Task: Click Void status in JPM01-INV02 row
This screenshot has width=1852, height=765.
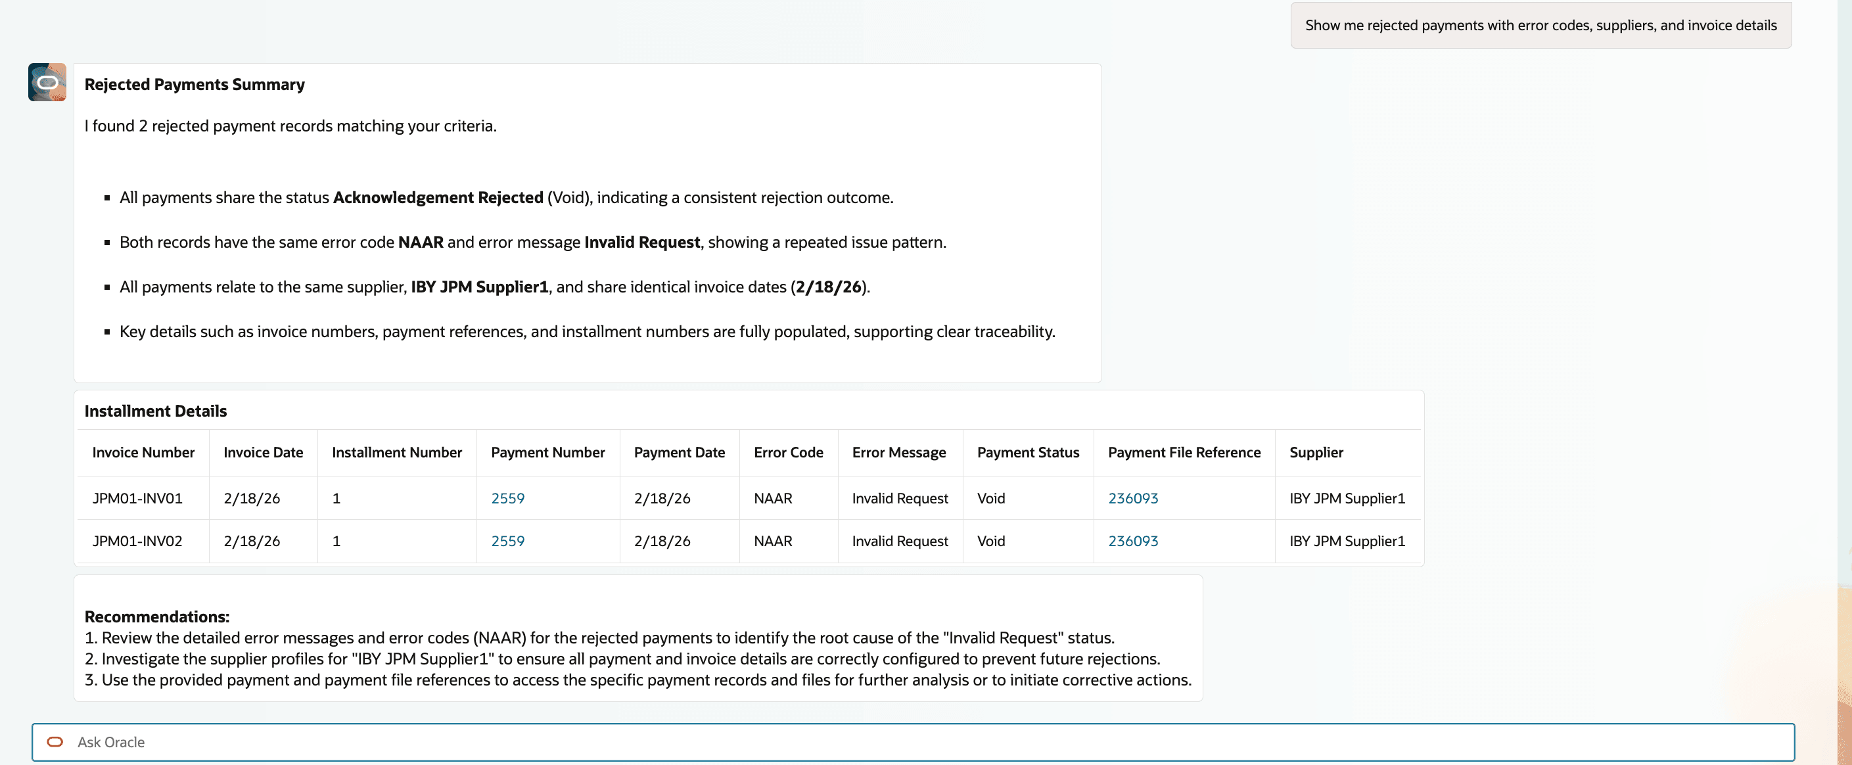Action: [990, 541]
